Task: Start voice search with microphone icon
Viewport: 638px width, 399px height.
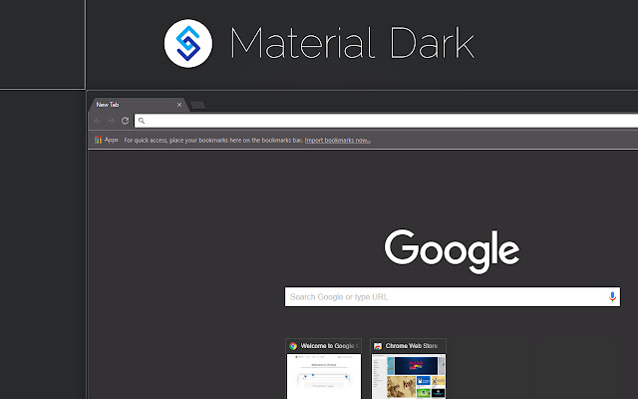Action: coord(612,297)
